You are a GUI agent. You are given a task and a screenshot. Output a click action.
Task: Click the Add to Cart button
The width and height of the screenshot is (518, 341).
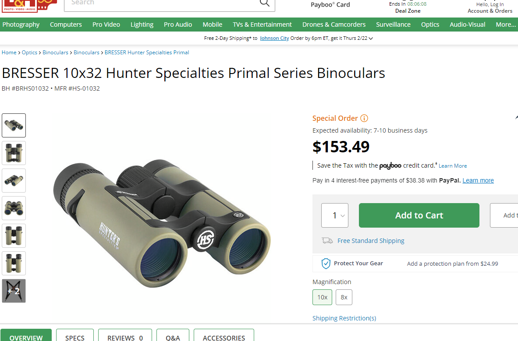(419, 215)
